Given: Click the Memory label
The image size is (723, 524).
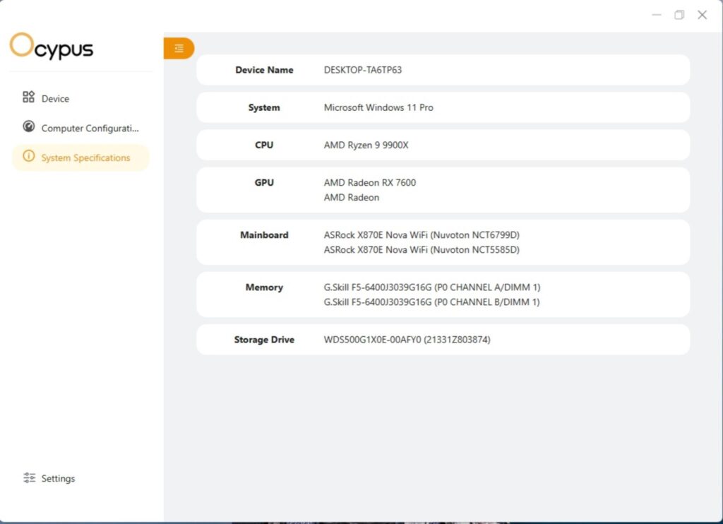Looking at the screenshot, I should 264,287.
